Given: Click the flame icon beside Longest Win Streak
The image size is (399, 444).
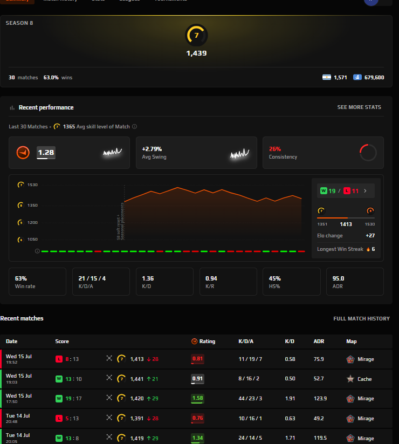Looking at the screenshot, I should tap(368, 249).
